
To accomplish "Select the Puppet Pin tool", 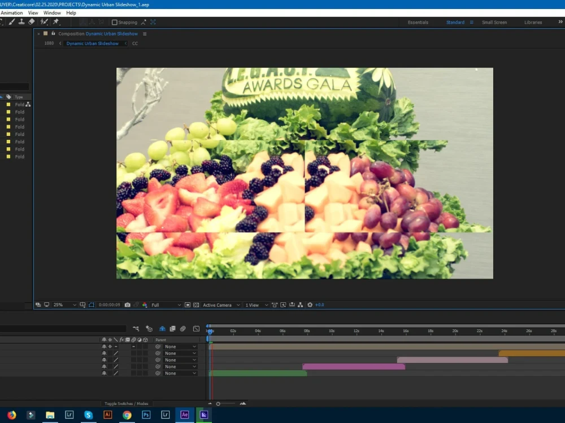I will pos(56,22).
